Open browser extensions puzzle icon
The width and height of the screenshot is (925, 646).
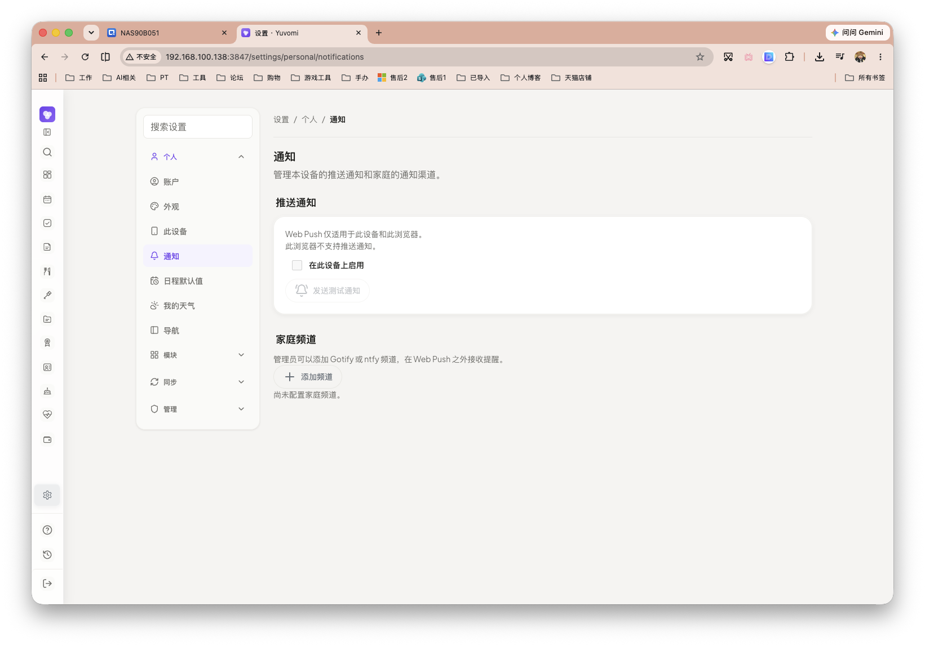[789, 57]
